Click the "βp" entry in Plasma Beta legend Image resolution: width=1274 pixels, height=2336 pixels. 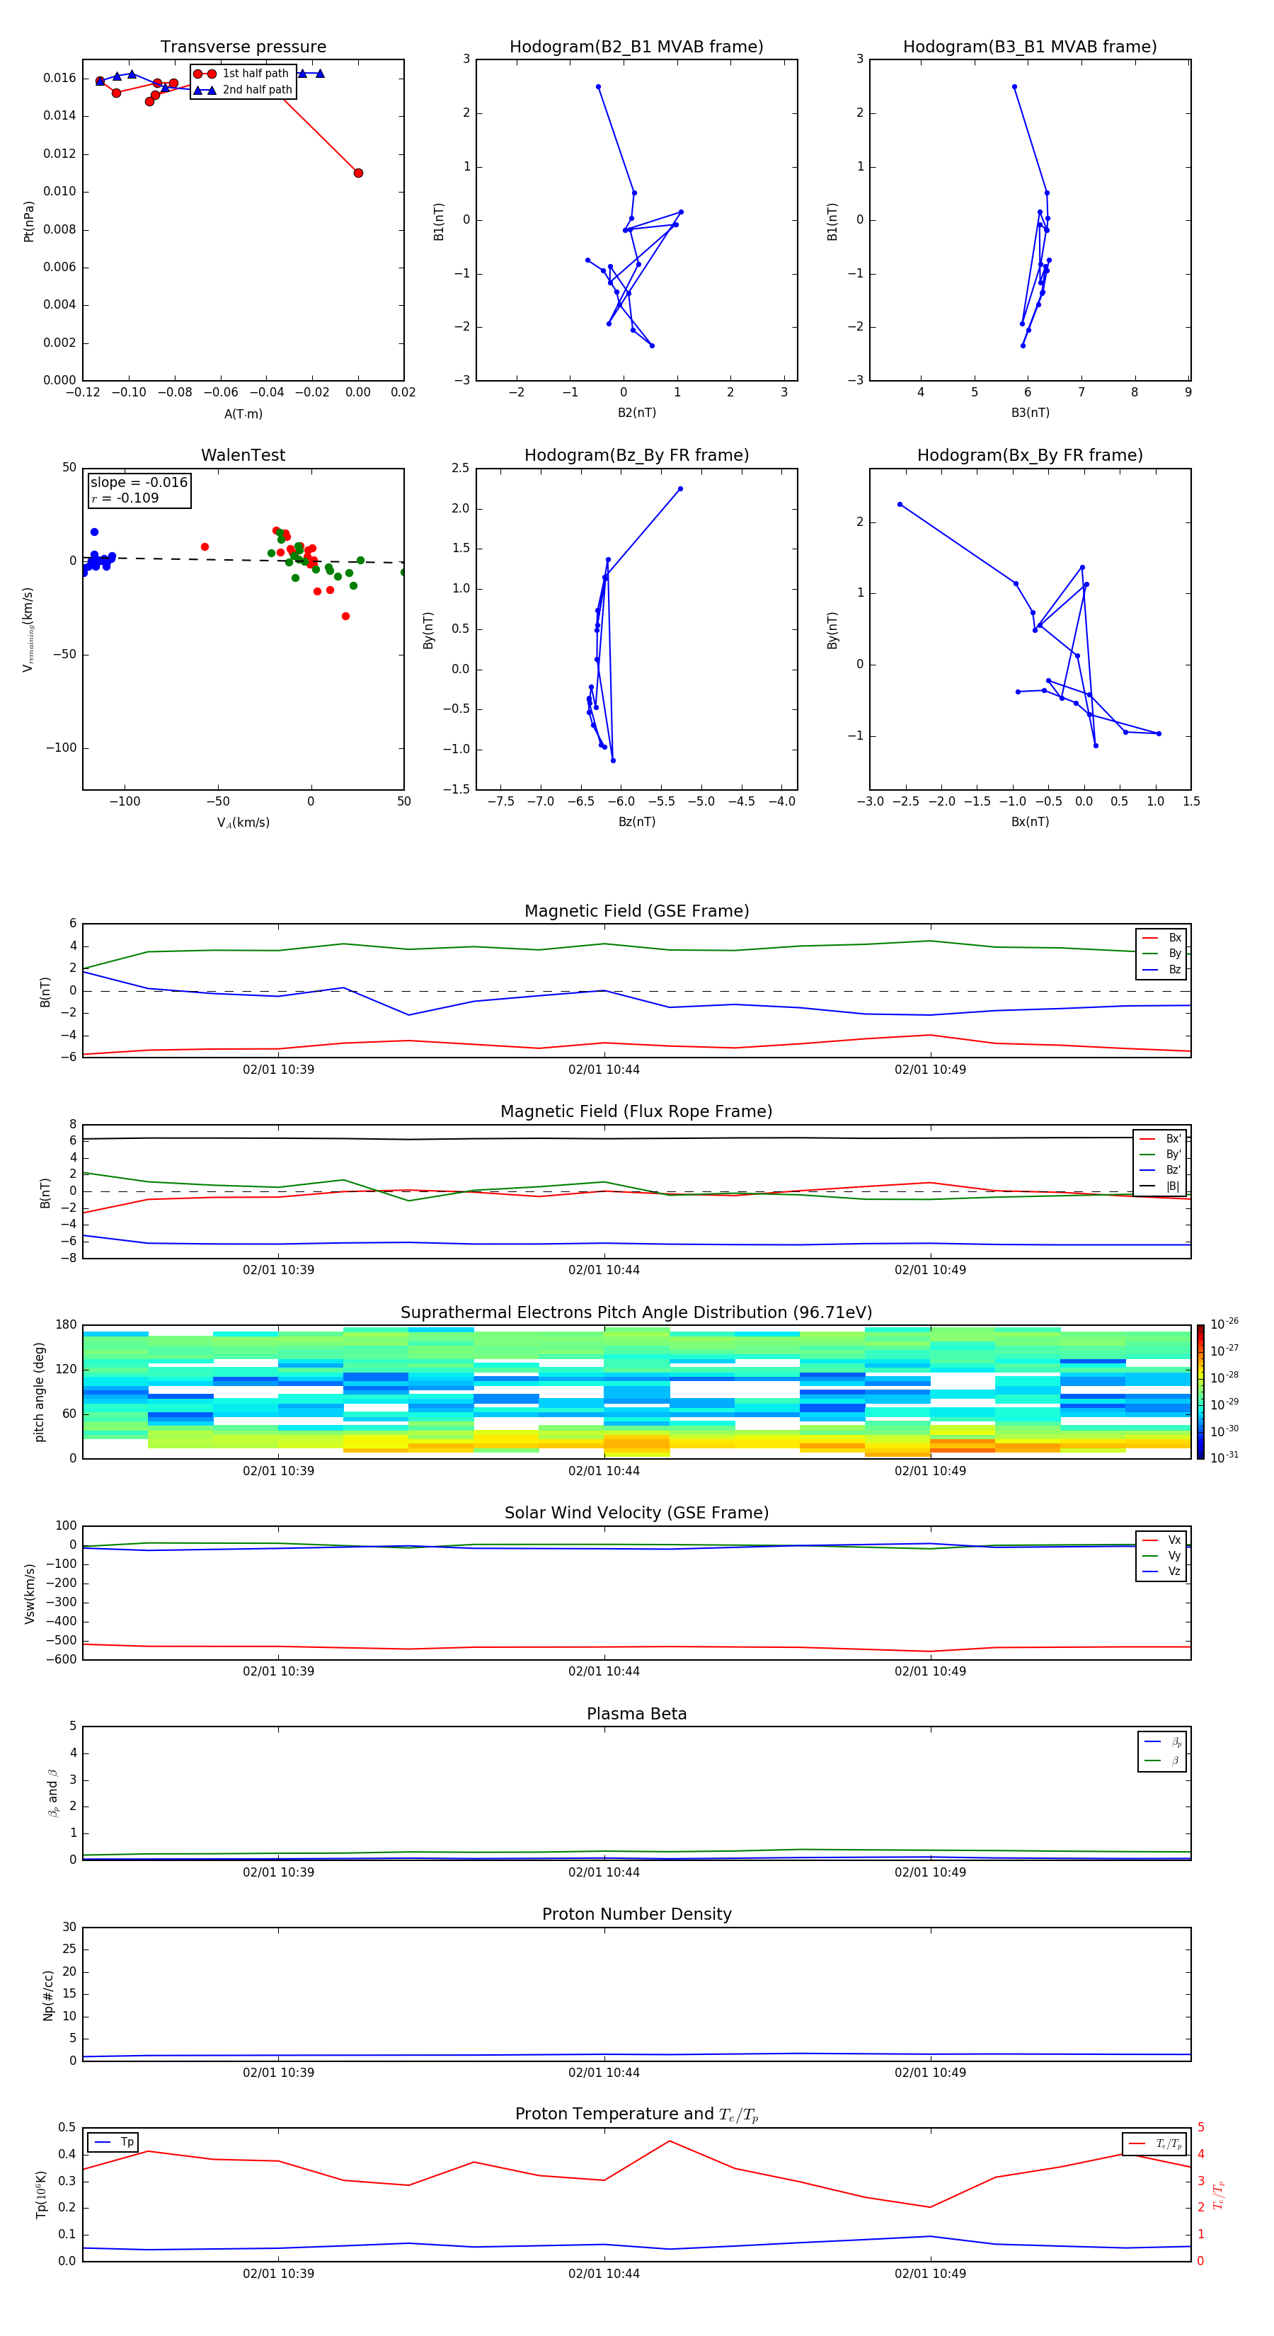click(x=1164, y=1742)
